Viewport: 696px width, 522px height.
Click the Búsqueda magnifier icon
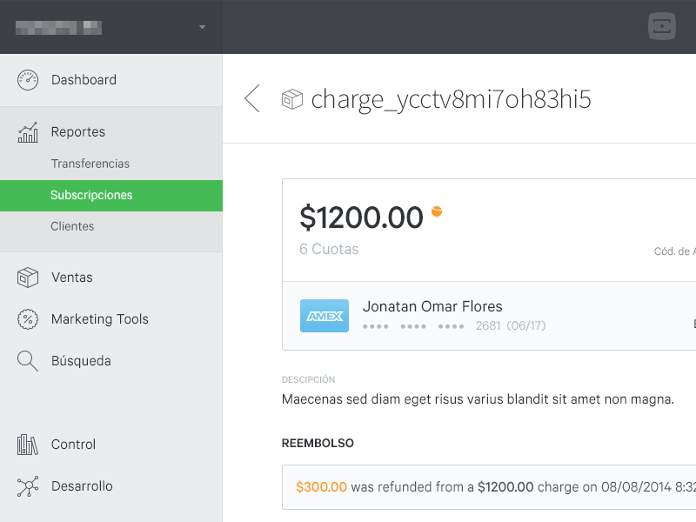click(x=28, y=361)
